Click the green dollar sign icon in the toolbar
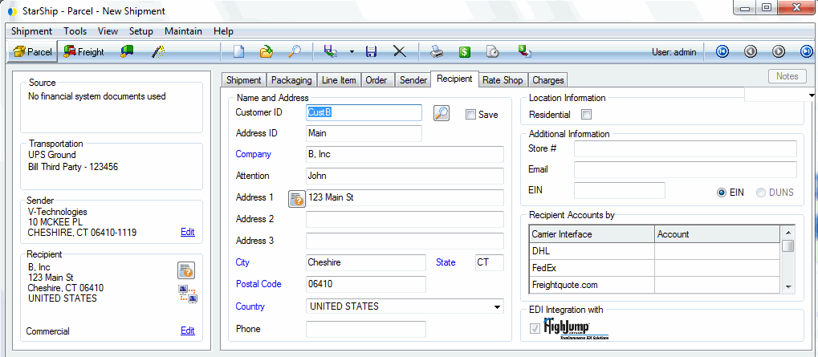The image size is (818, 357). [x=464, y=51]
